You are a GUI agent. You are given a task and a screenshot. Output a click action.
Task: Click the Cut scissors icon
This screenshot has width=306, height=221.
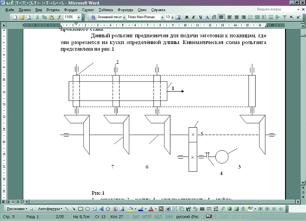click(x=37, y=17)
